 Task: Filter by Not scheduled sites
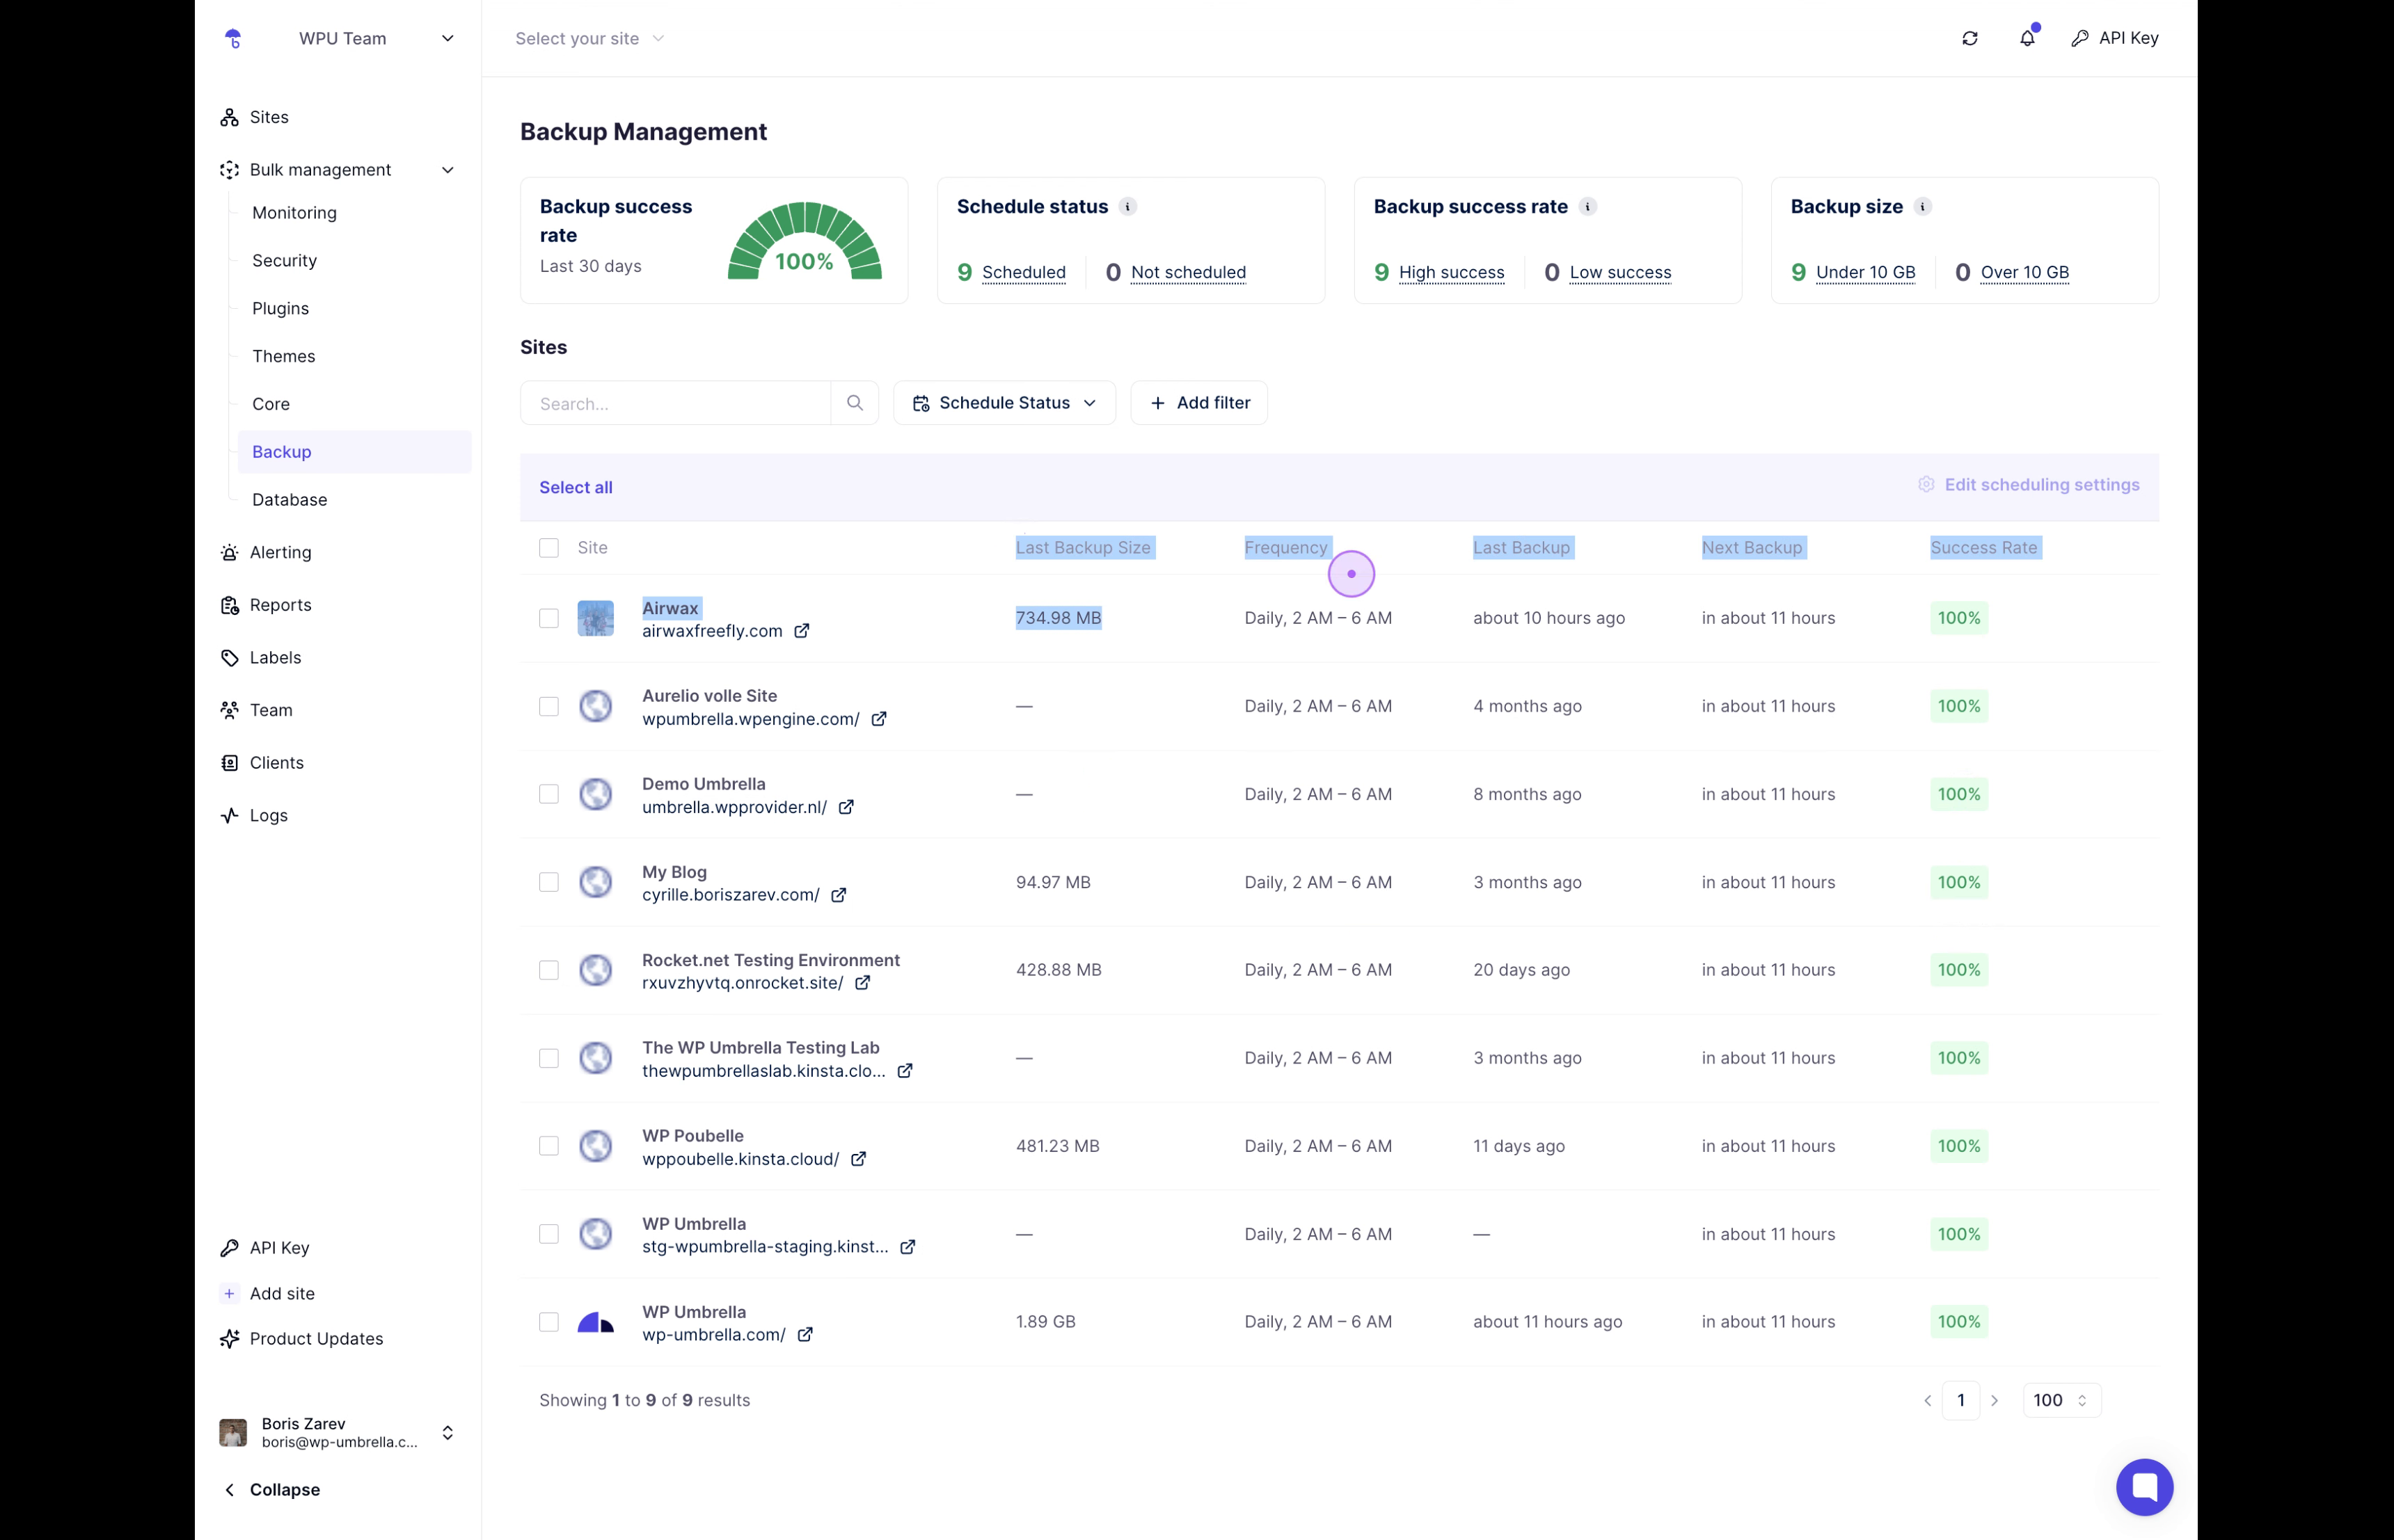(x=1189, y=272)
